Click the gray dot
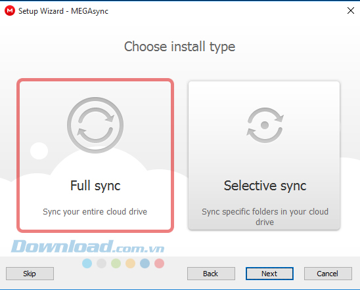360x290 pixels. coord(101,263)
